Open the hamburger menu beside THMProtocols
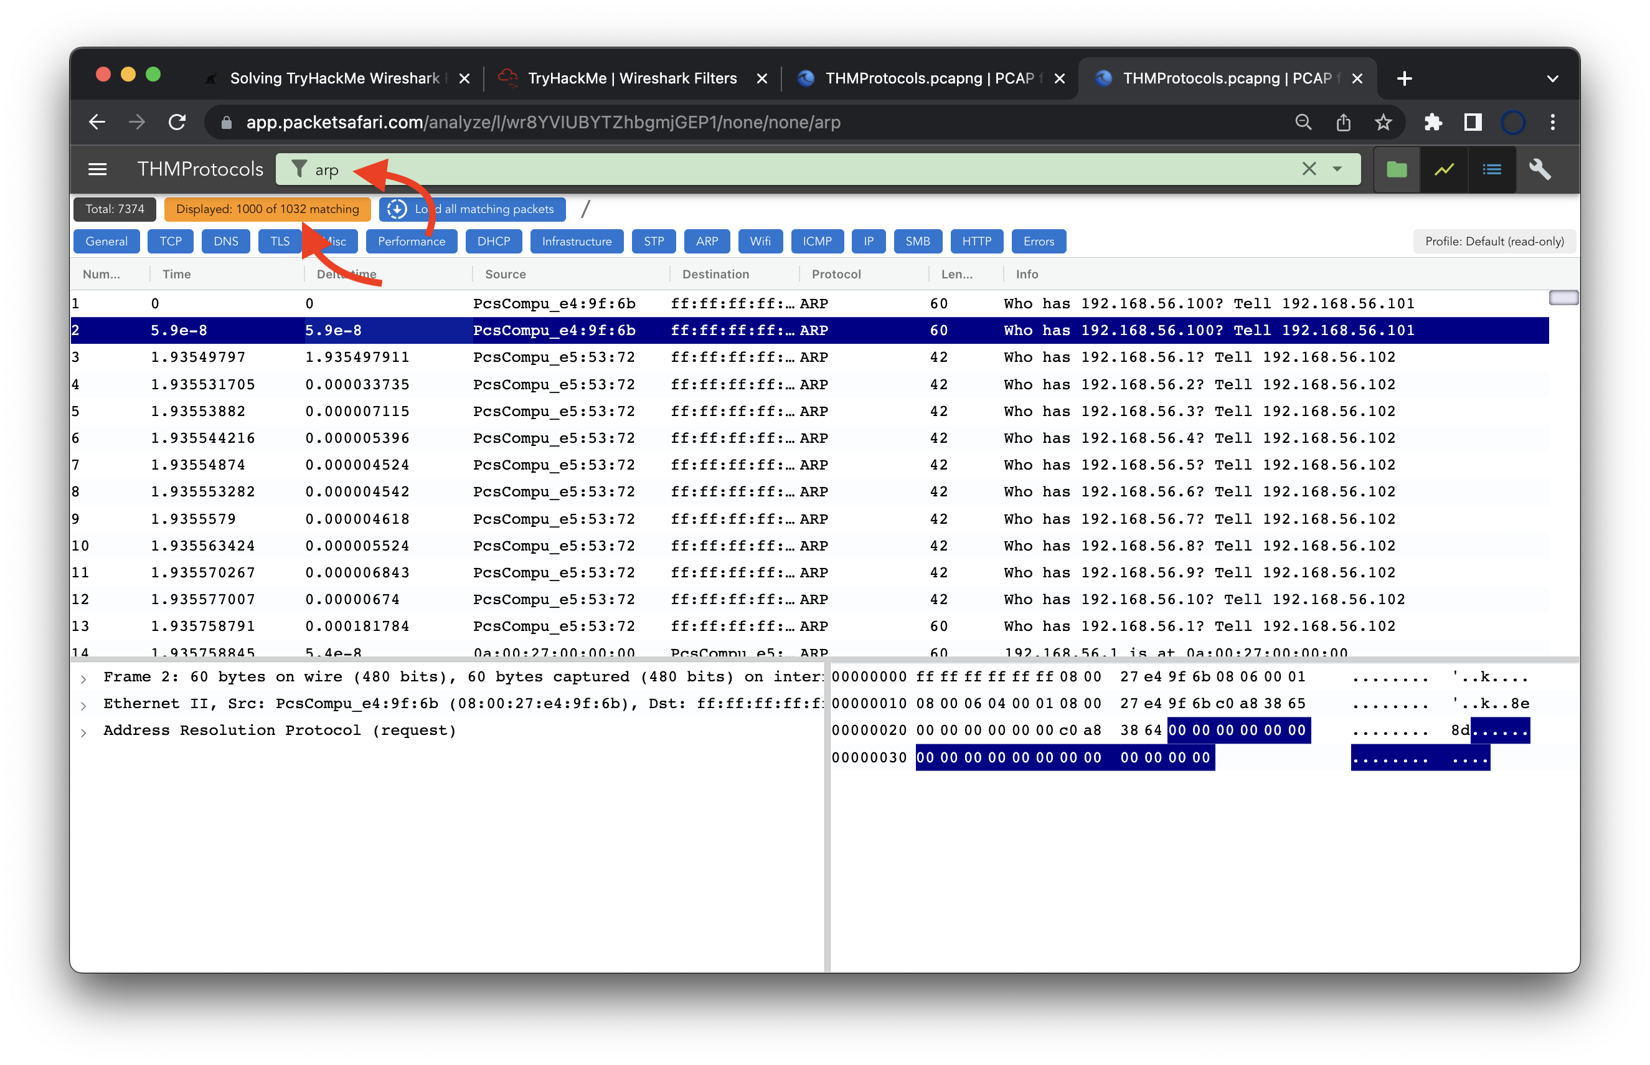Viewport: 1650px width, 1065px height. coord(98,169)
